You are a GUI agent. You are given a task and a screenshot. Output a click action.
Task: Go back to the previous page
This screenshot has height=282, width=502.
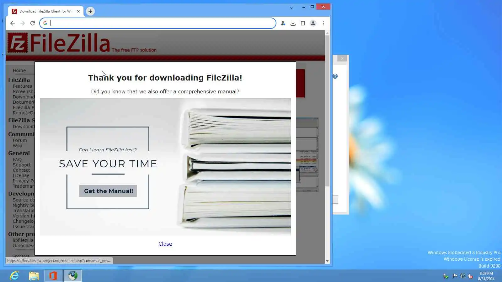click(x=13, y=23)
